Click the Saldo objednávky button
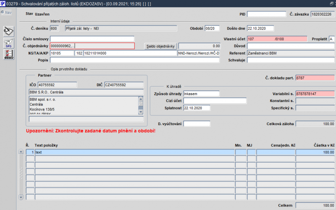This screenshot has width=336, height=210. pos(160,46)
